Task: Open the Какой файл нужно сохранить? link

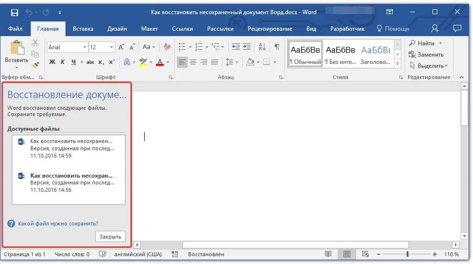Action: point(58,223)
